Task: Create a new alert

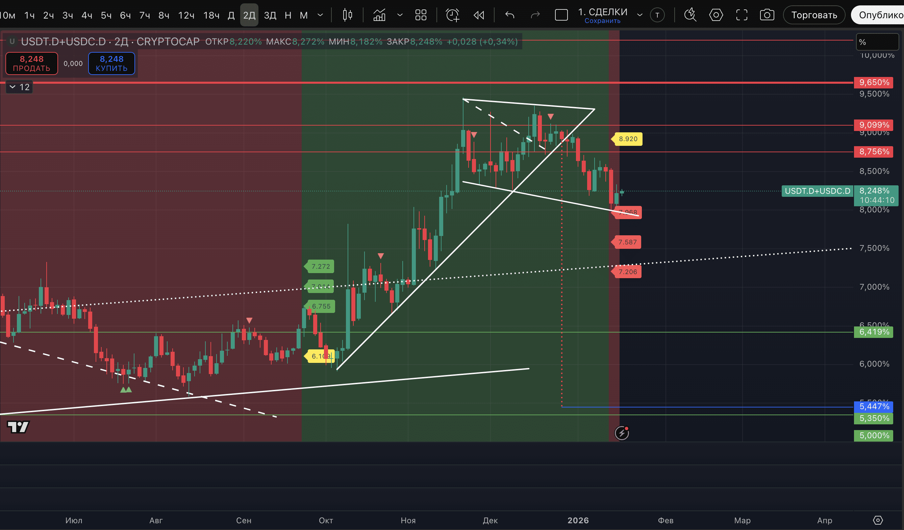Action: pos(452,15)
